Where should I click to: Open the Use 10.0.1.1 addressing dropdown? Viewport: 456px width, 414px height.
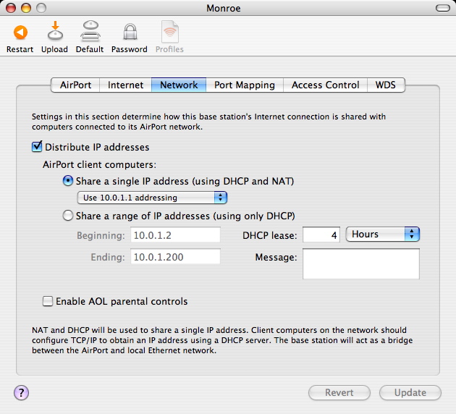(x=152, y=198)
